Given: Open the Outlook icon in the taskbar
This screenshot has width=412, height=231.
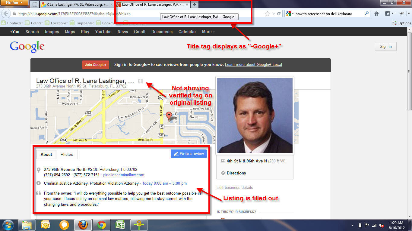Looking at the screenshot, I should coord(46,225).
